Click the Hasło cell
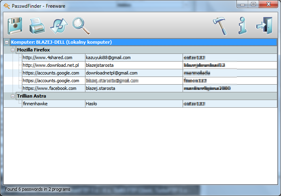This screenshot has height=196, width=281. 134,104
